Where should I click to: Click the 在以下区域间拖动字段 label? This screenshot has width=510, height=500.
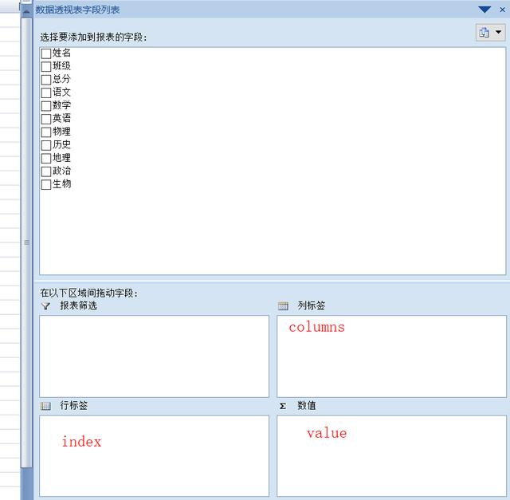pos(88,293)
